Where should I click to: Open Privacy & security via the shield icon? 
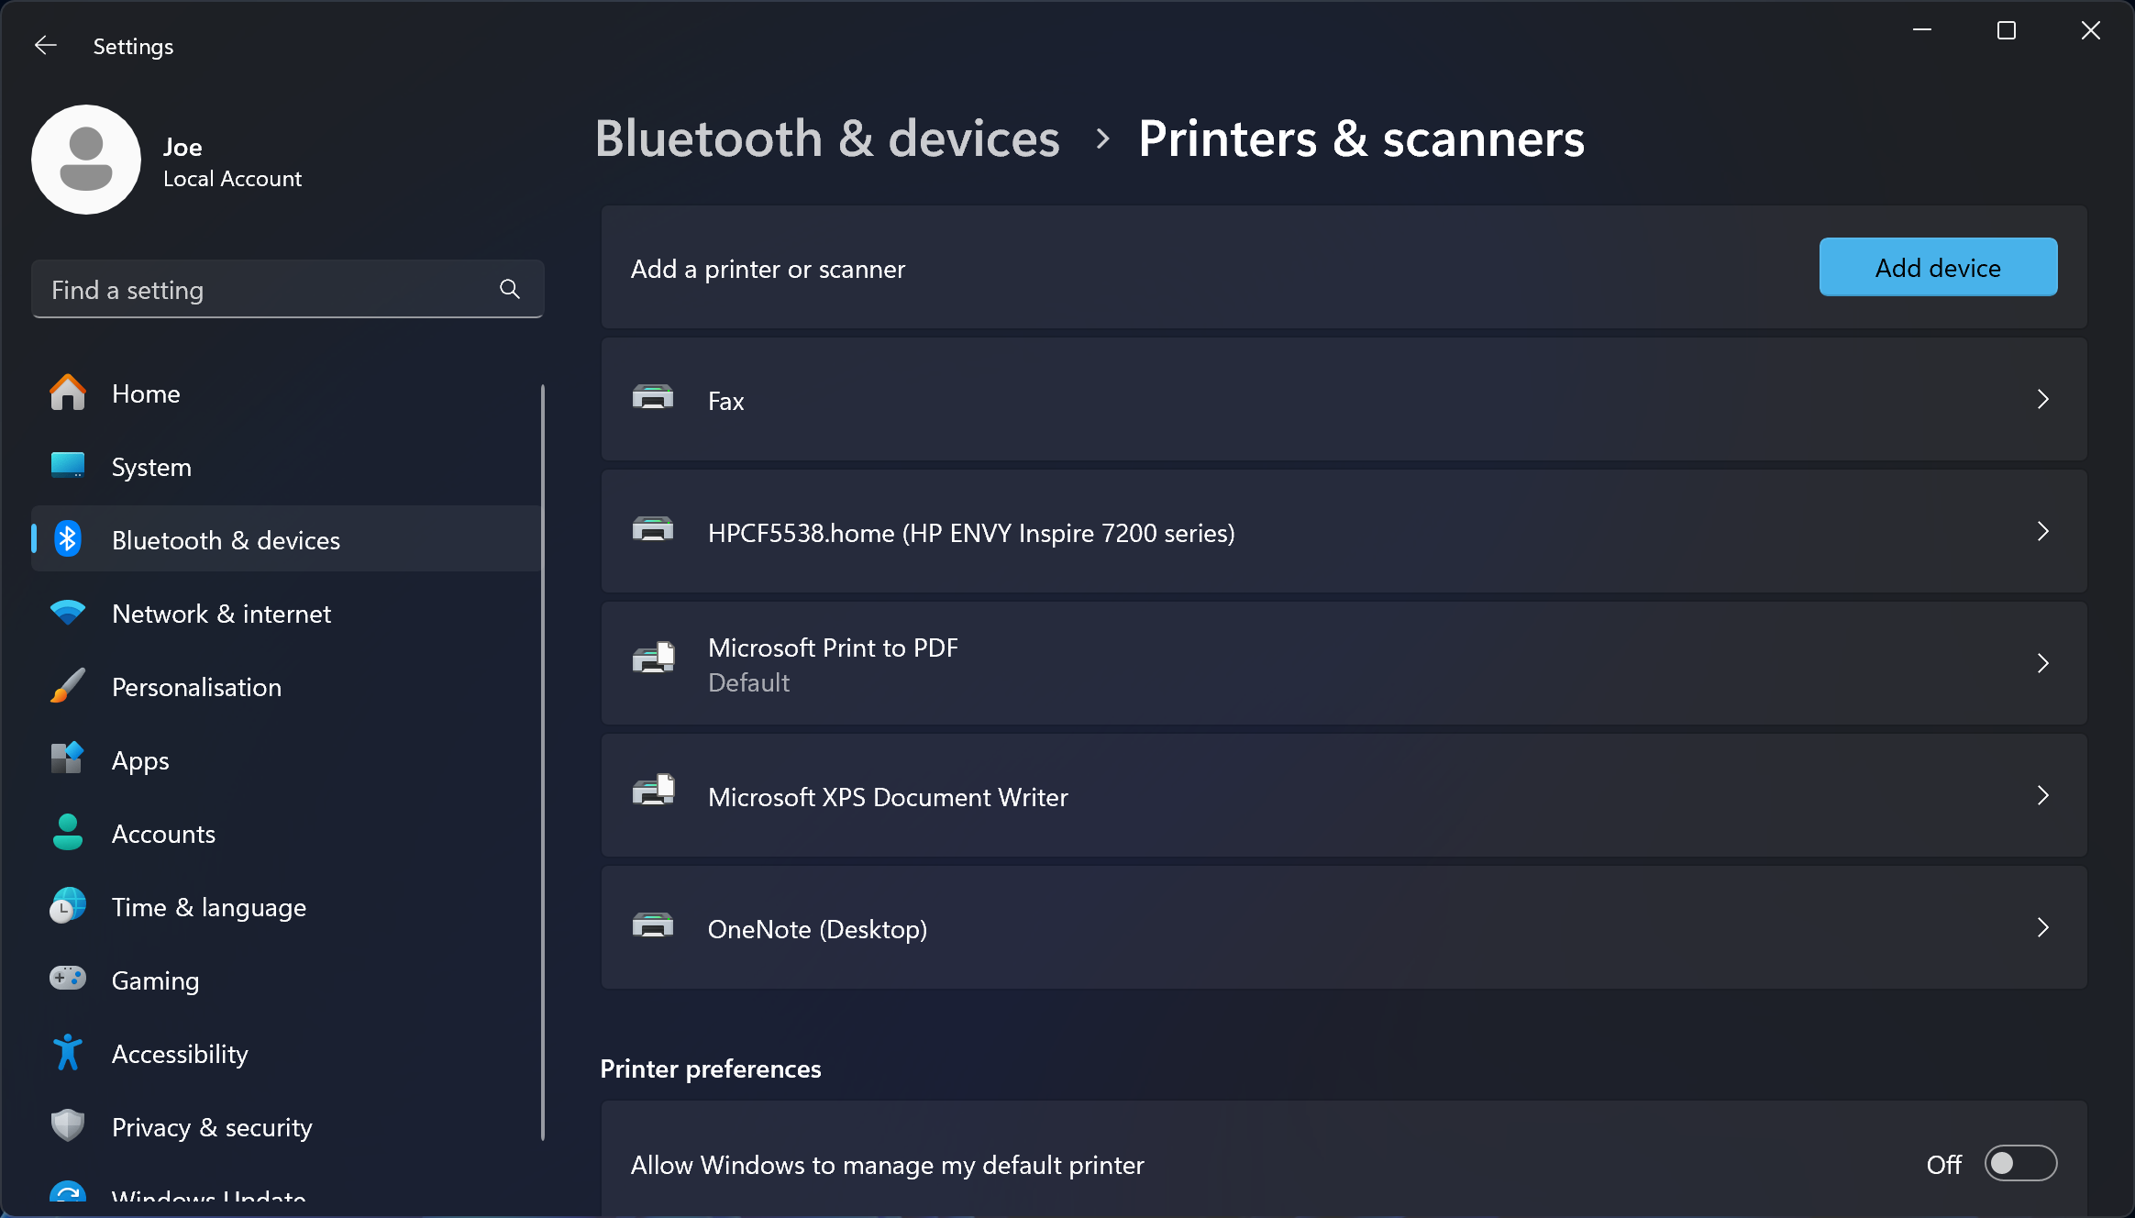[67, 1126]
